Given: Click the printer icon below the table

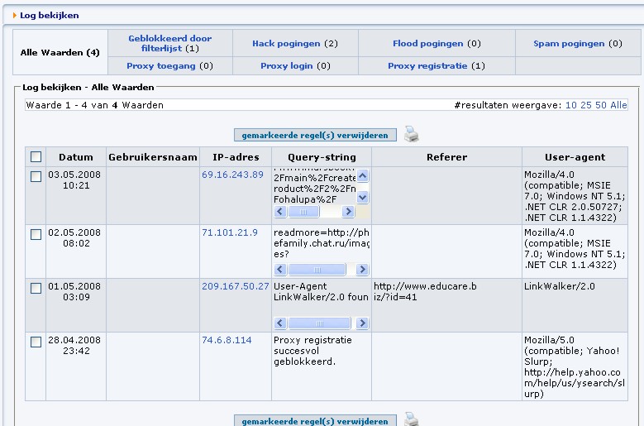Looking at the screenshot, I should (x=412, y=419).
